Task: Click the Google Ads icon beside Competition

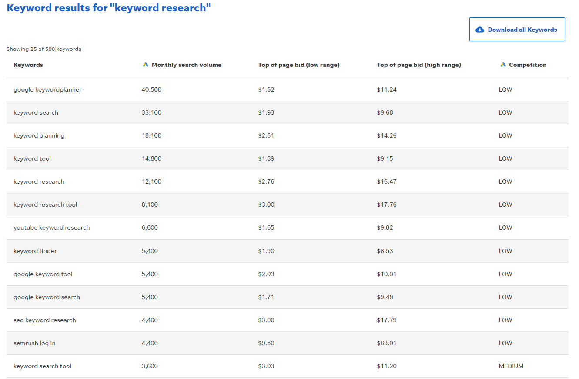Action: 503,65
